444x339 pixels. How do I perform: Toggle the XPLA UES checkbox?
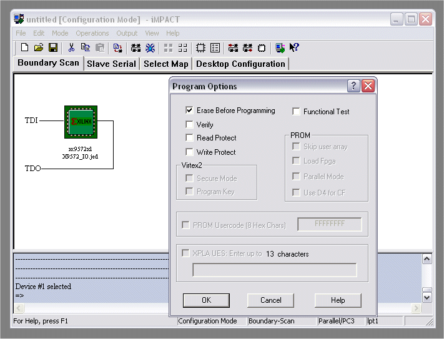(x=185, y=253)
